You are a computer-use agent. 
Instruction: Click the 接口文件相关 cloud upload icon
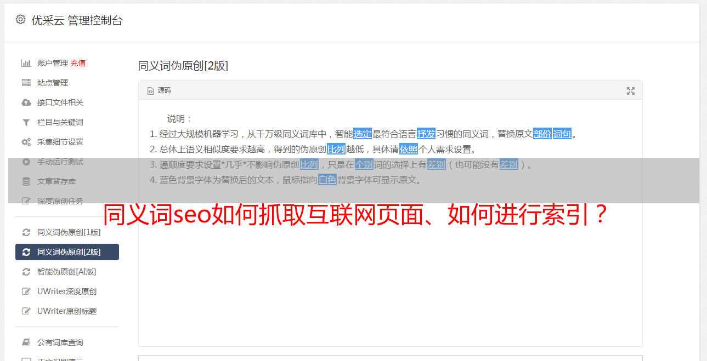pyautogui.click(x=26, y=102)
